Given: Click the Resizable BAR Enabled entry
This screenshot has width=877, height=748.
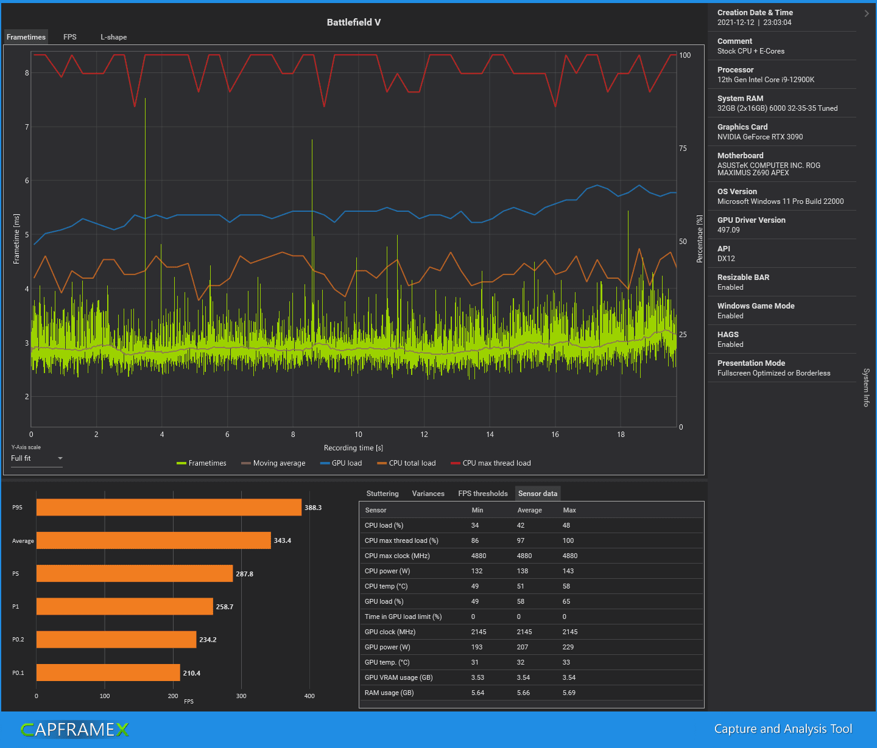Looking at the screenshot, I should tap(783, 282).
